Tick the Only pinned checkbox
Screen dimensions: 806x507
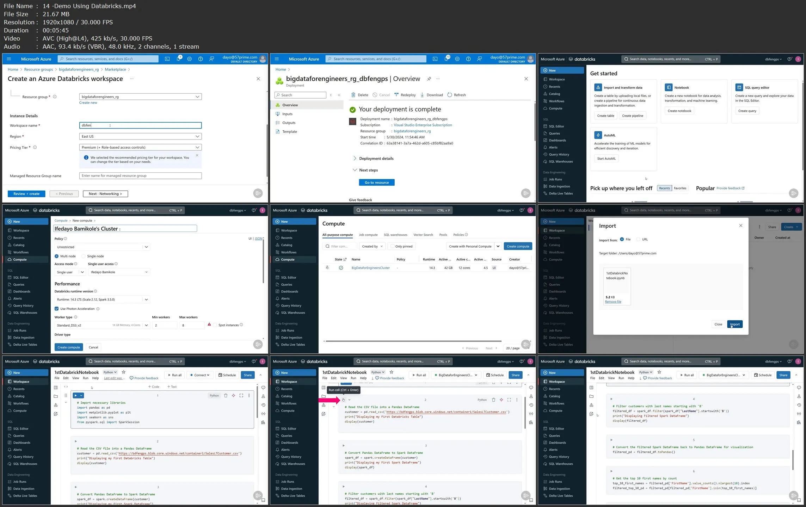392,246
